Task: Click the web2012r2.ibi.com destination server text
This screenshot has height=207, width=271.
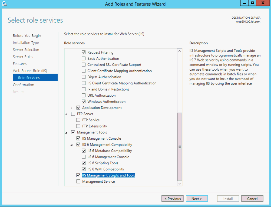Action: tap(248, 22)
